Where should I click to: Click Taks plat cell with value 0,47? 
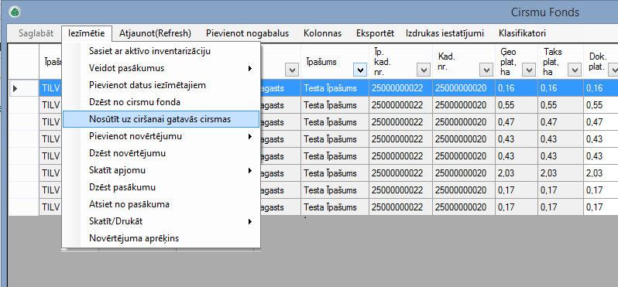point(561,122)
